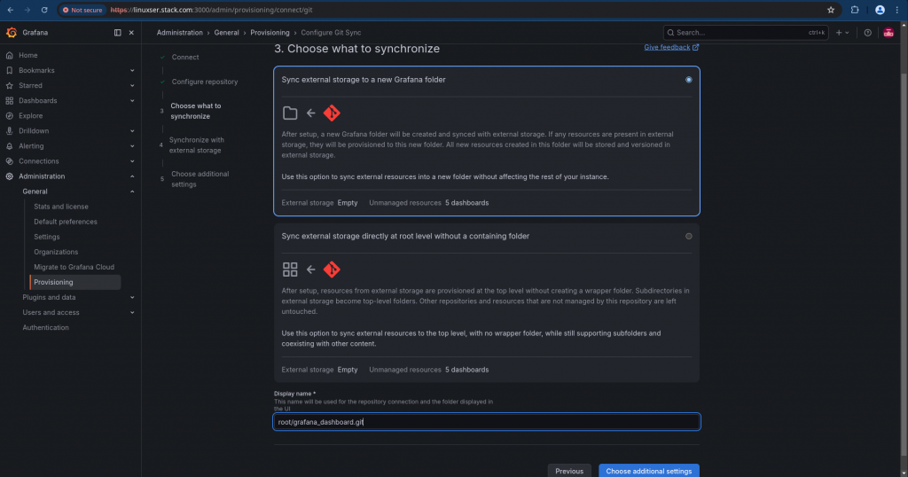Open the Bookmarks sidebar item
The height and width of the screenshot is (477, 908).
coord(36,70)
